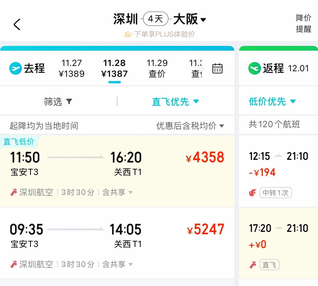Tap the outbound 去程 plane icon
This screenshot has width=318, height=286.
[x=15, y=68]
